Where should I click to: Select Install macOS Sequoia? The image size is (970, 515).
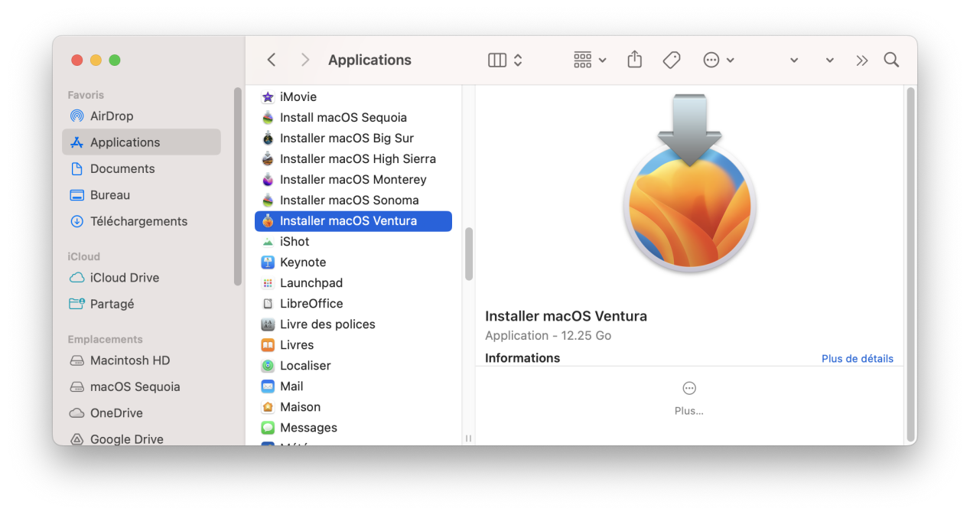[353, 118]
